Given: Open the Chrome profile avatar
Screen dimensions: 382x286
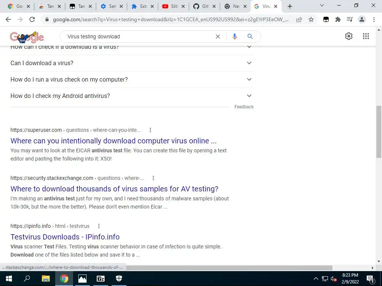Looking at the screenshot, I should (x=362, y=19).
